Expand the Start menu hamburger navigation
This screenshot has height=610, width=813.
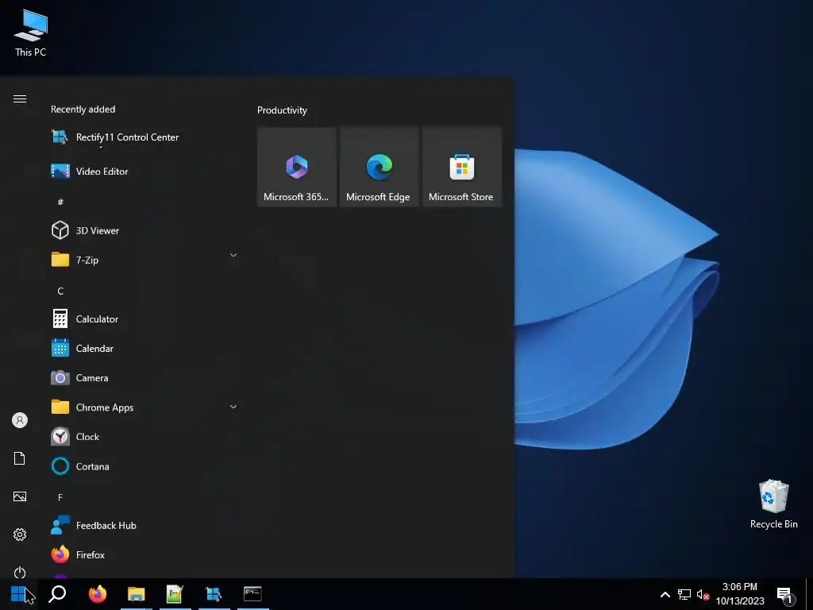pos(20,99)
